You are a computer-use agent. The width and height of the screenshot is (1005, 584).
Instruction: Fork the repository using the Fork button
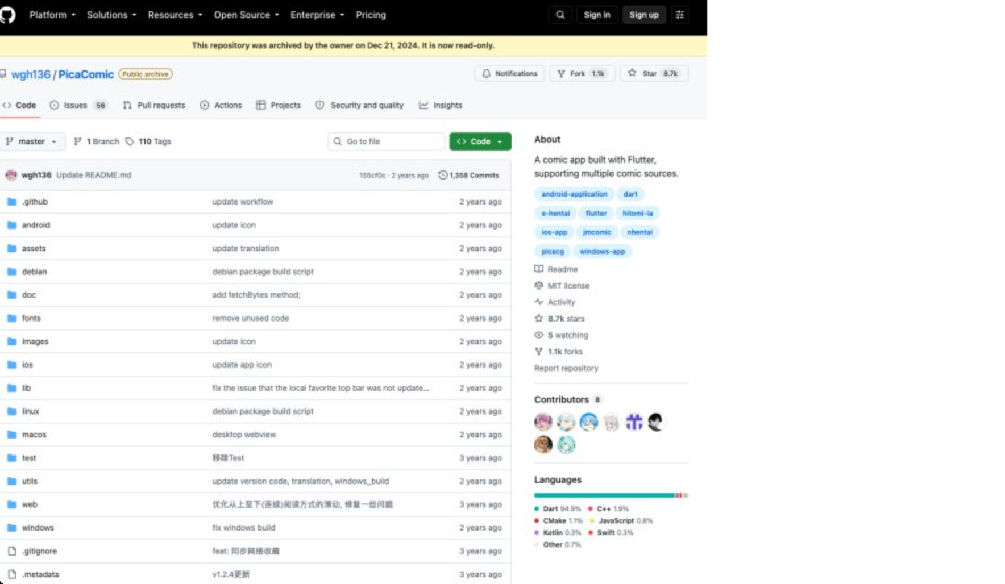[x=582, y=73]
